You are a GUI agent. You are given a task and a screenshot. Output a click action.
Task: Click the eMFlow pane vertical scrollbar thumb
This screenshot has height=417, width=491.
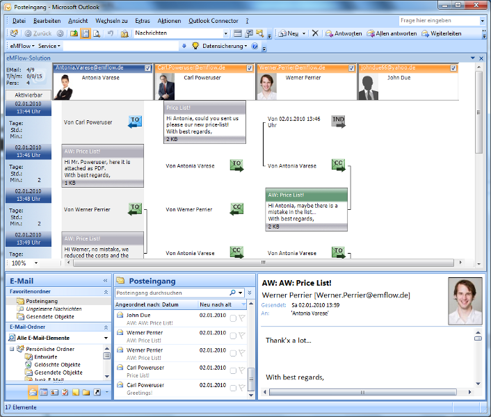point(478,112)
